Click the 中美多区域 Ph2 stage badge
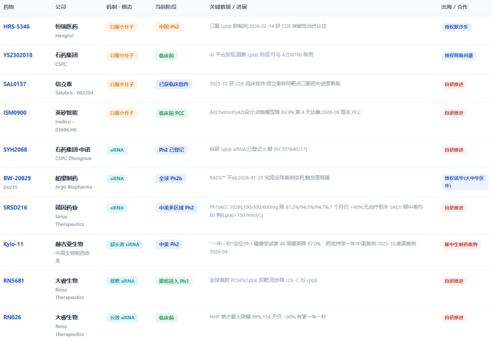The width and height of the screenshot is (492, 341). 176,208
